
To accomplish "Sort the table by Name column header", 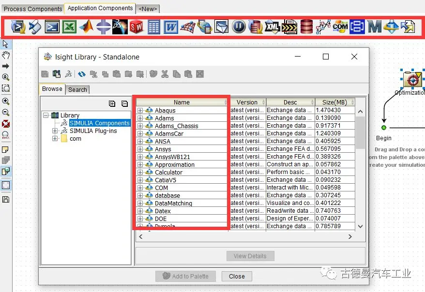I will (x=182, y=102).
